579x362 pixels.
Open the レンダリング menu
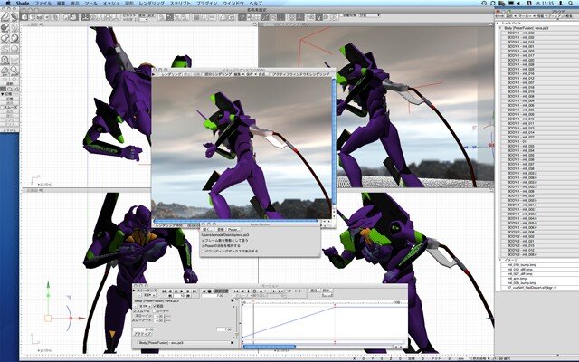(x=151, y=3)
